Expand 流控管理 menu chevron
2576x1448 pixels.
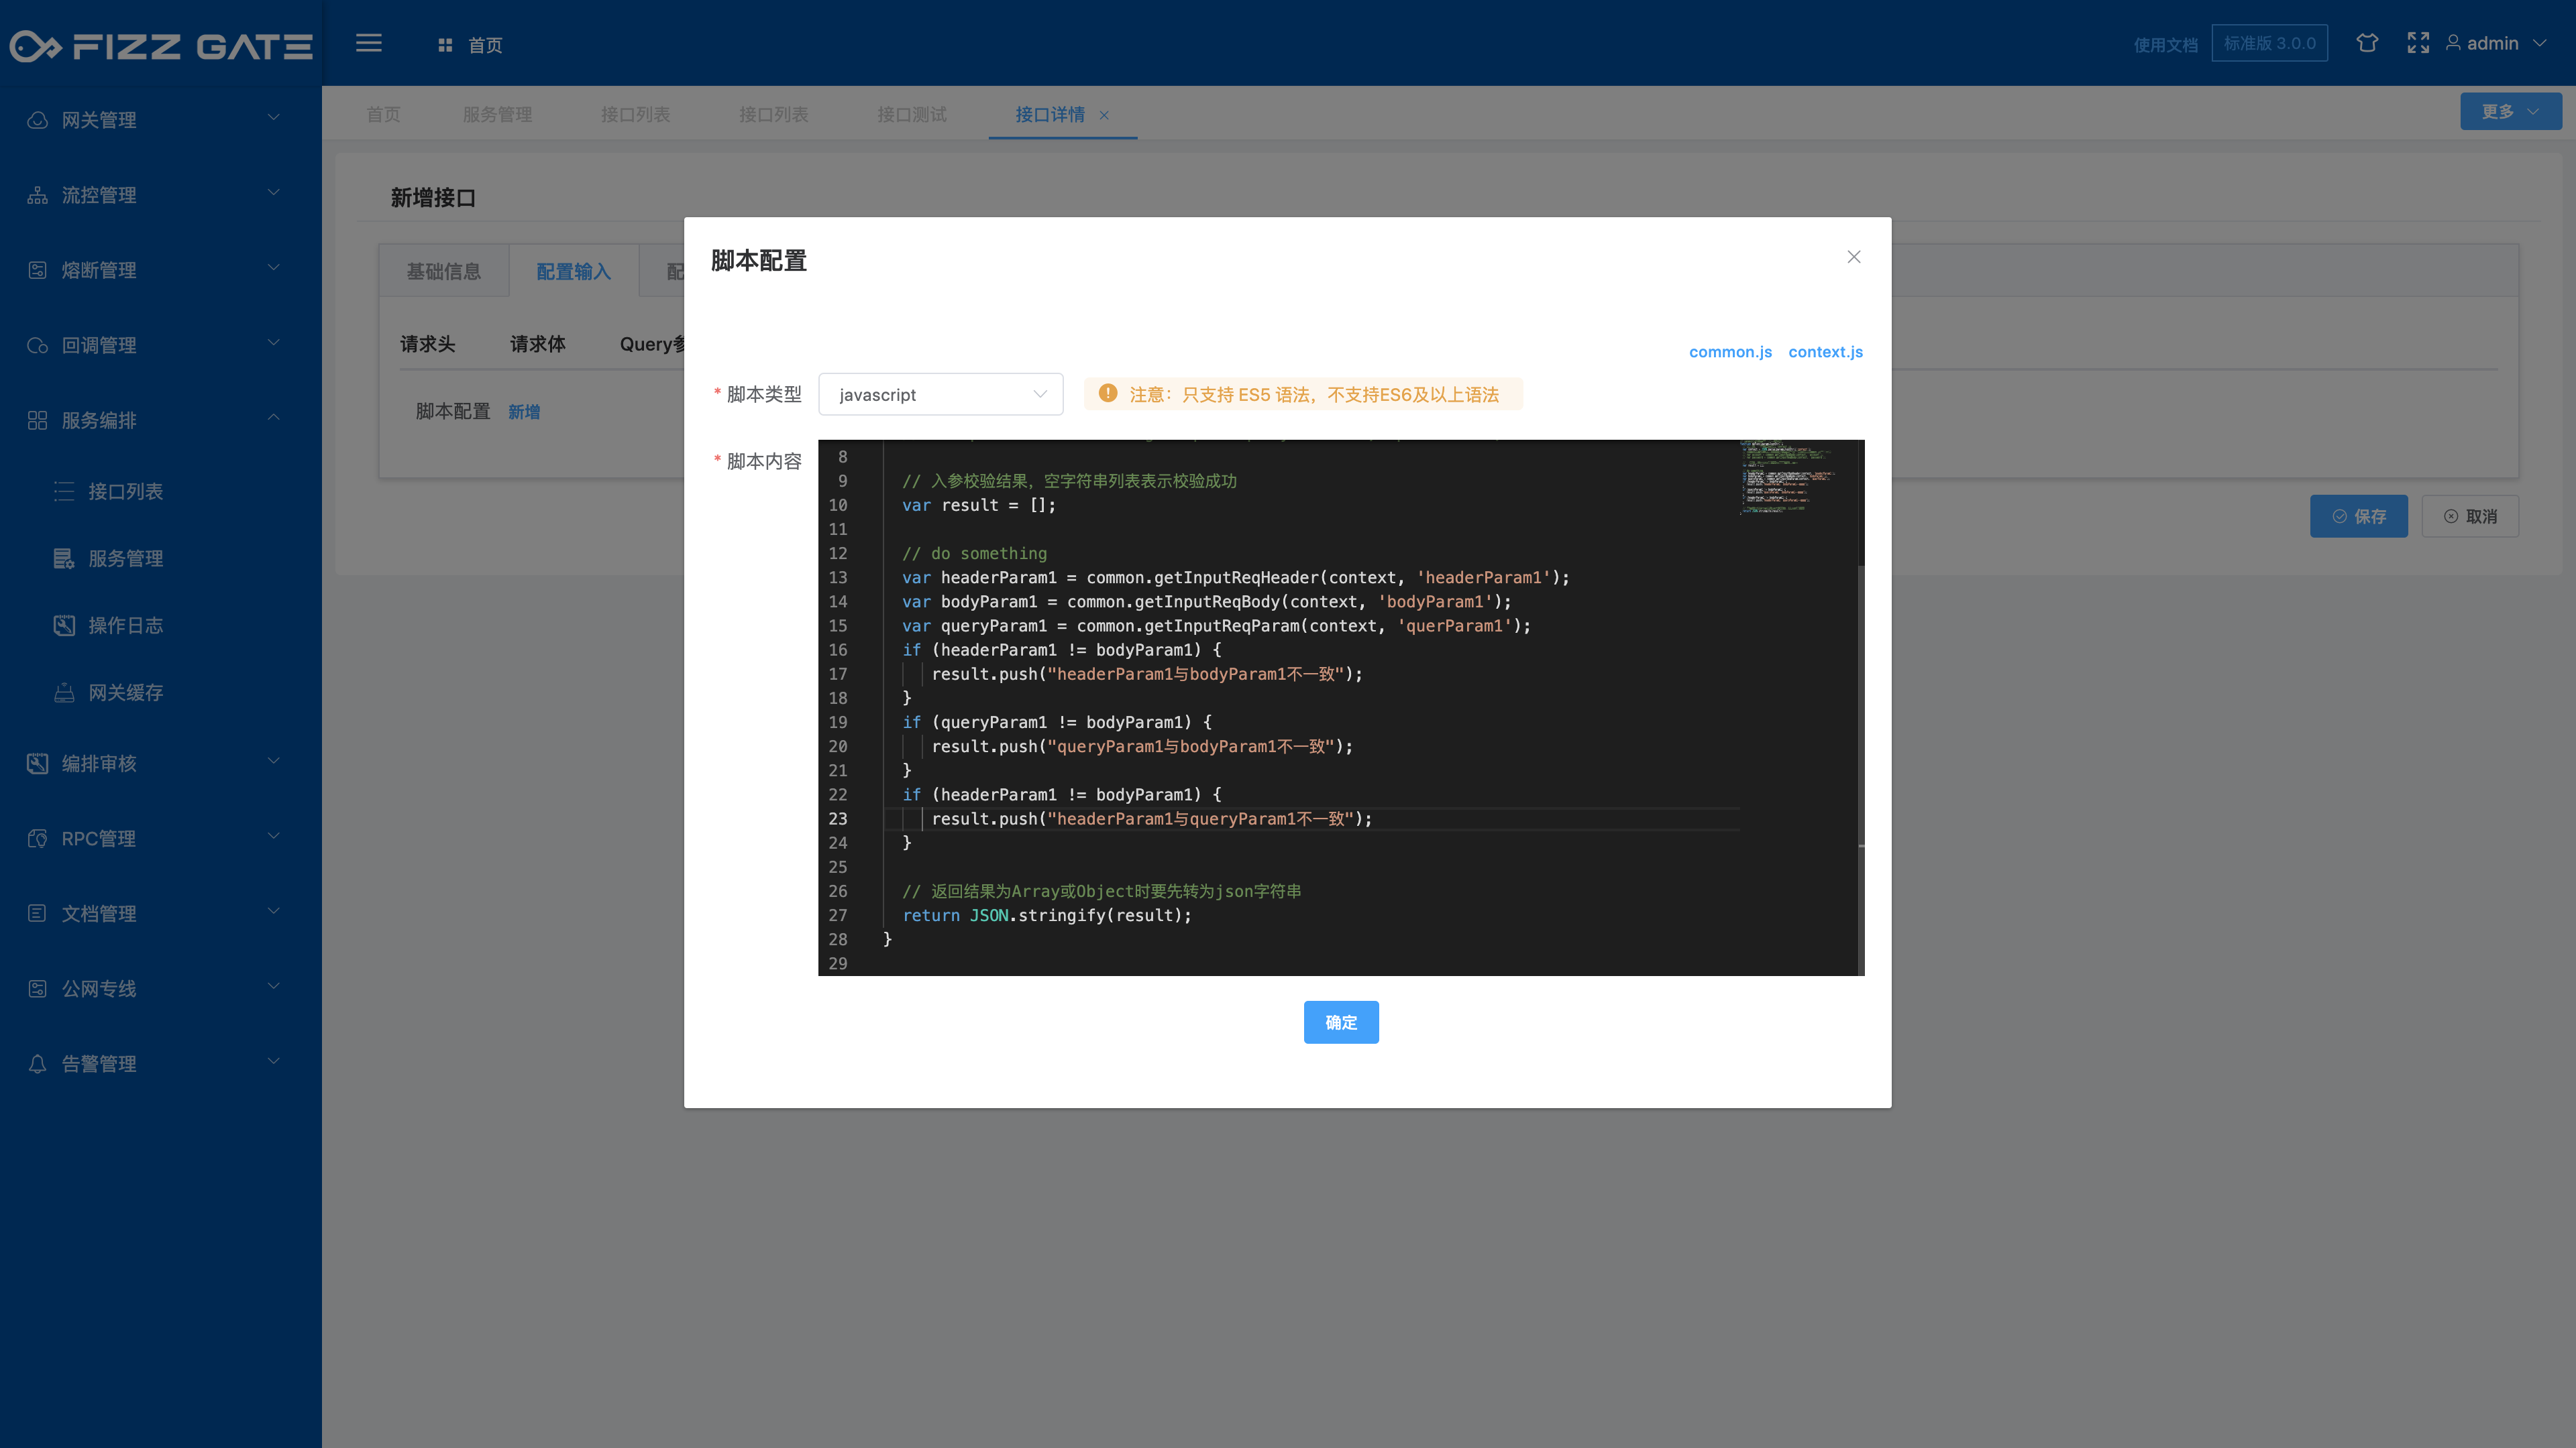click(274, 193)
